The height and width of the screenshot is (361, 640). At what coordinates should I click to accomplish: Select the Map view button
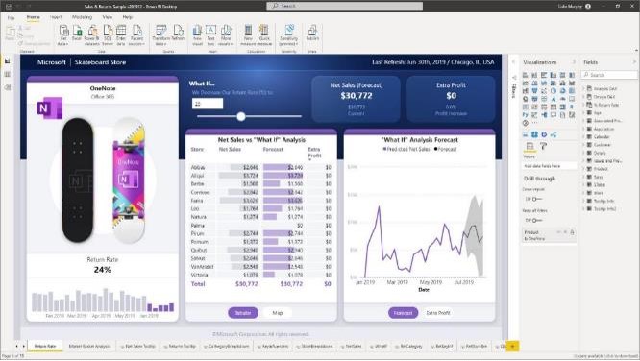[278, 313]
